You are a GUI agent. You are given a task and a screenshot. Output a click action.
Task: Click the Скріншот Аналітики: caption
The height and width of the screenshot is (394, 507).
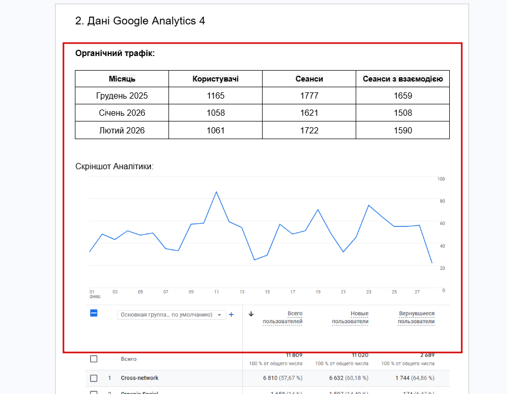[x=114, y=167]
